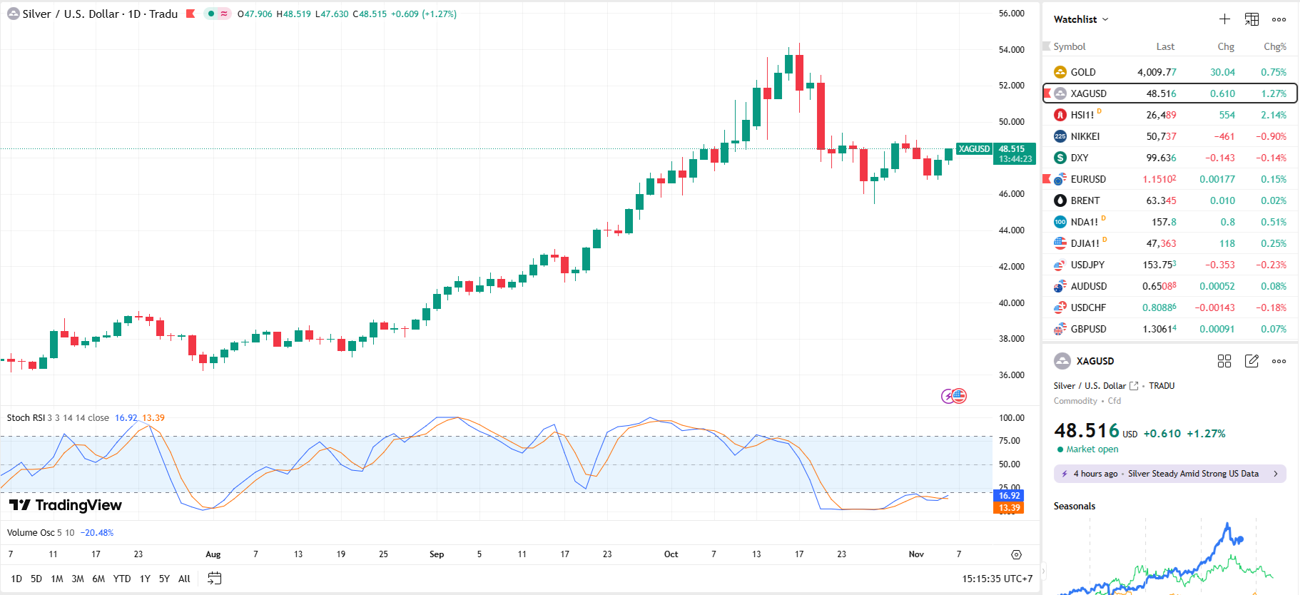Open the XAGUSD details three-dot menu

click(x=1279, y=361)
